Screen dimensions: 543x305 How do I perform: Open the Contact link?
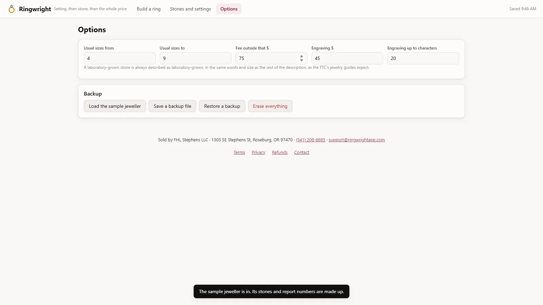tap(302, 152)
